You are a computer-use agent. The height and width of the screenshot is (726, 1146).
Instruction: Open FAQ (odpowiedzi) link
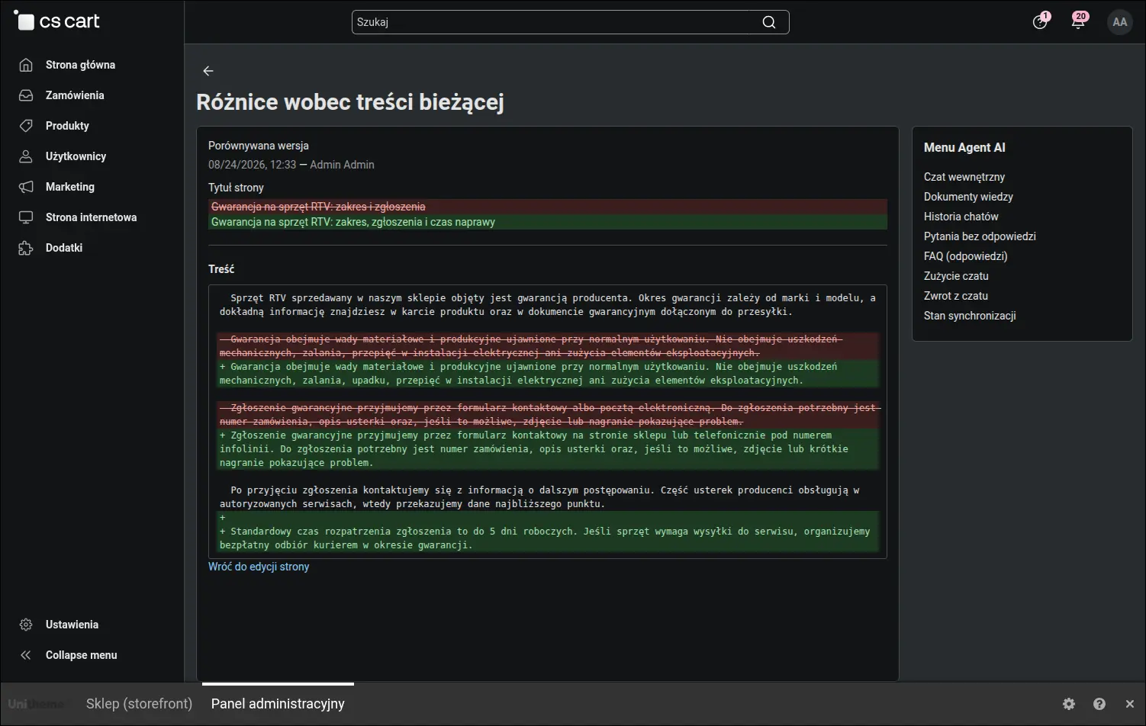[x=966, y=256]
